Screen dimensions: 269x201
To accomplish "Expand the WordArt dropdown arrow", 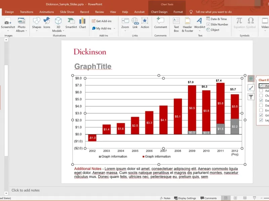I will (x=199, y=31).
